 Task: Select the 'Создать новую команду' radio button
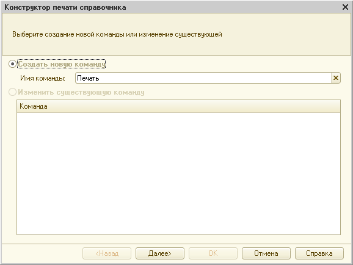point(12,64)
